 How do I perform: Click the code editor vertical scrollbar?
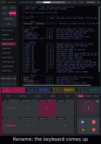99,39
